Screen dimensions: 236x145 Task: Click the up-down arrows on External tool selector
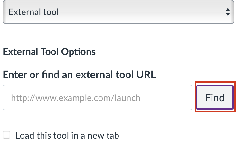click(x=228, y=13)
